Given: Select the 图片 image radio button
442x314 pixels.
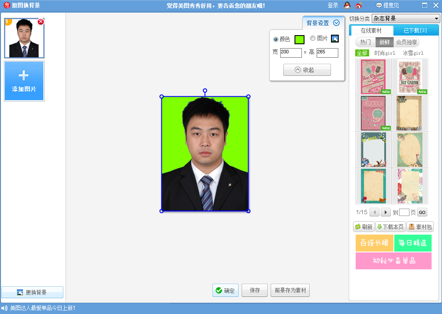Looking at the screenshot, I should [x=312, y=38].
